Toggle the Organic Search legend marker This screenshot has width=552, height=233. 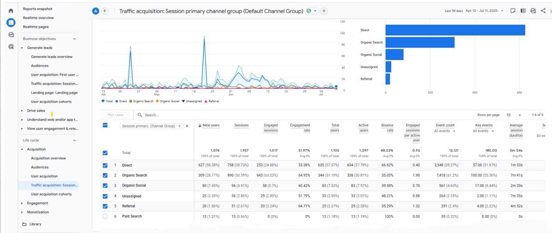pyautogui.click(x=131, y=101)
